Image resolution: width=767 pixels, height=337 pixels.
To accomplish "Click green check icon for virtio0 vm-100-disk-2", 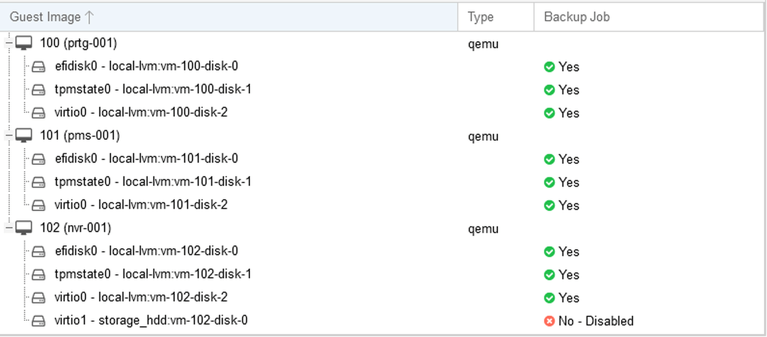I will pos(549,113).
